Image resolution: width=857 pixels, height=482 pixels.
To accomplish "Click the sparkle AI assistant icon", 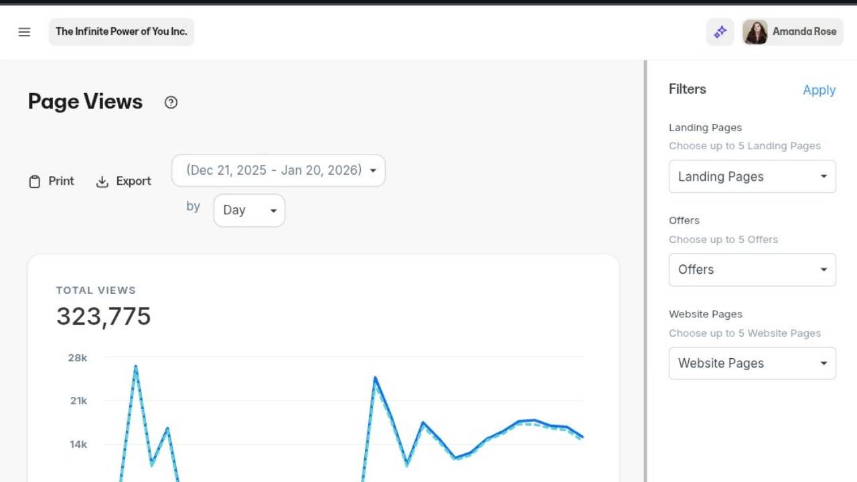I will pyautogui.click(x=720, y=32).
